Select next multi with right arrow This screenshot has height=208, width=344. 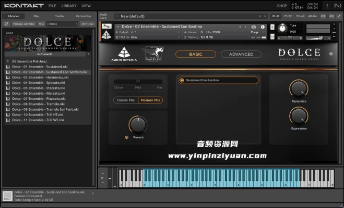click(265, 16)
